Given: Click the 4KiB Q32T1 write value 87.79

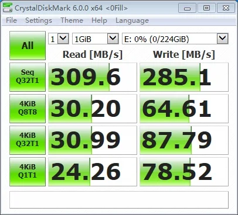Looking at the screenshot, I should tap(184, 140).
